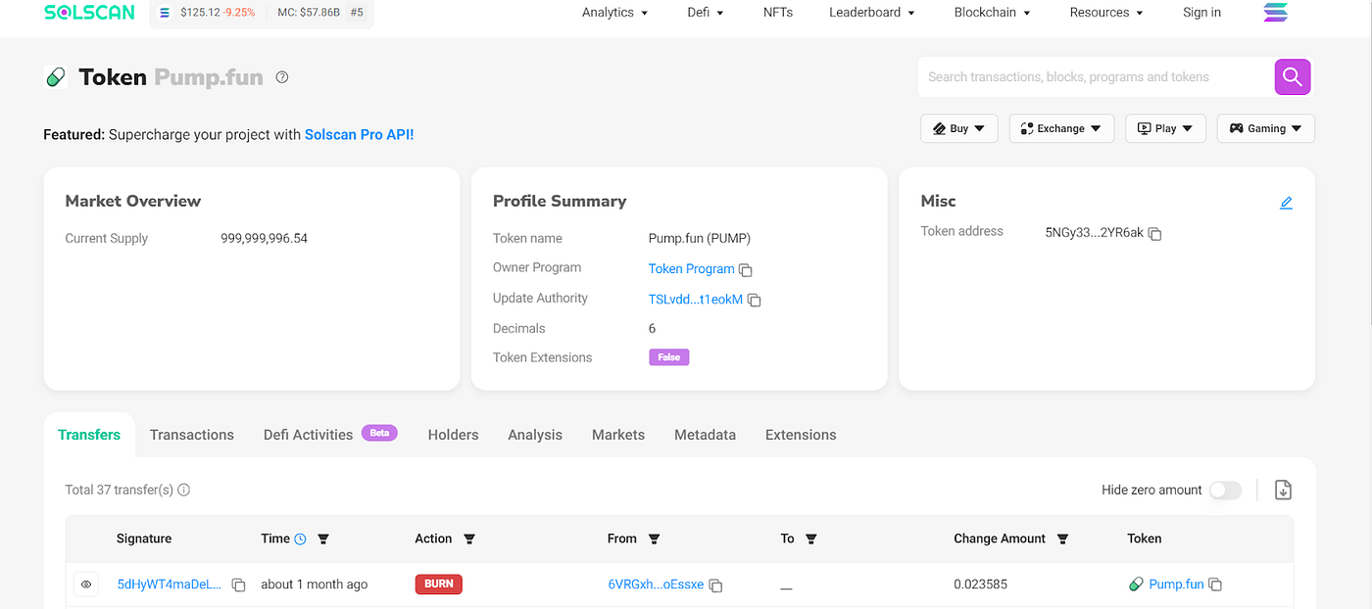Click the purple search magnifier button
This screenshot has width=1372, height=609.
(x=1293, y=76)
